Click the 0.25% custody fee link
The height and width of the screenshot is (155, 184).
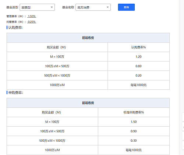pyautogui.click(x=32, y=22)
